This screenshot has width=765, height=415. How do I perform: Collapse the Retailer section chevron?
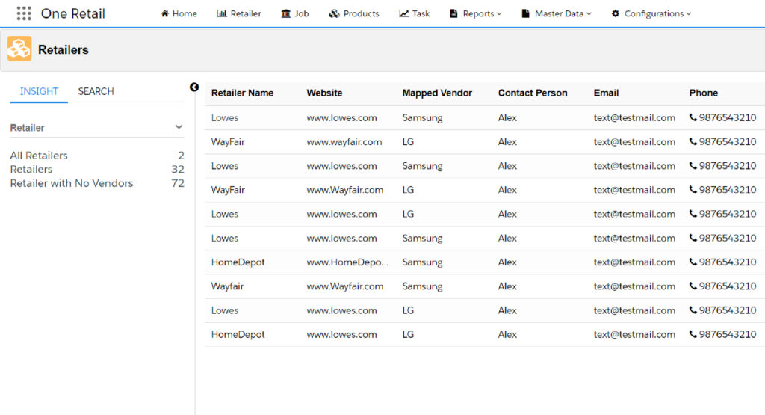point(179,127)
